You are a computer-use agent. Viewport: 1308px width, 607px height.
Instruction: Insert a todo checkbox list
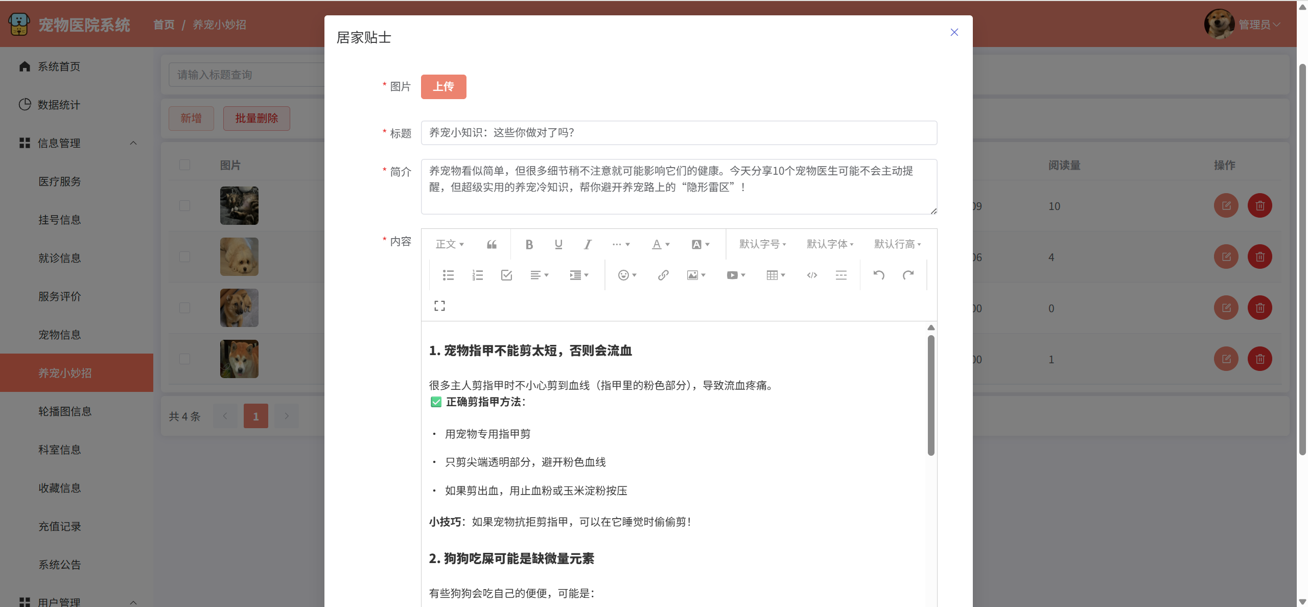coord(506,275)
